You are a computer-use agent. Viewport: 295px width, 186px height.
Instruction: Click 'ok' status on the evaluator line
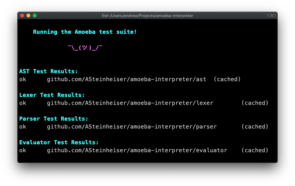click(x=23, y=150)
